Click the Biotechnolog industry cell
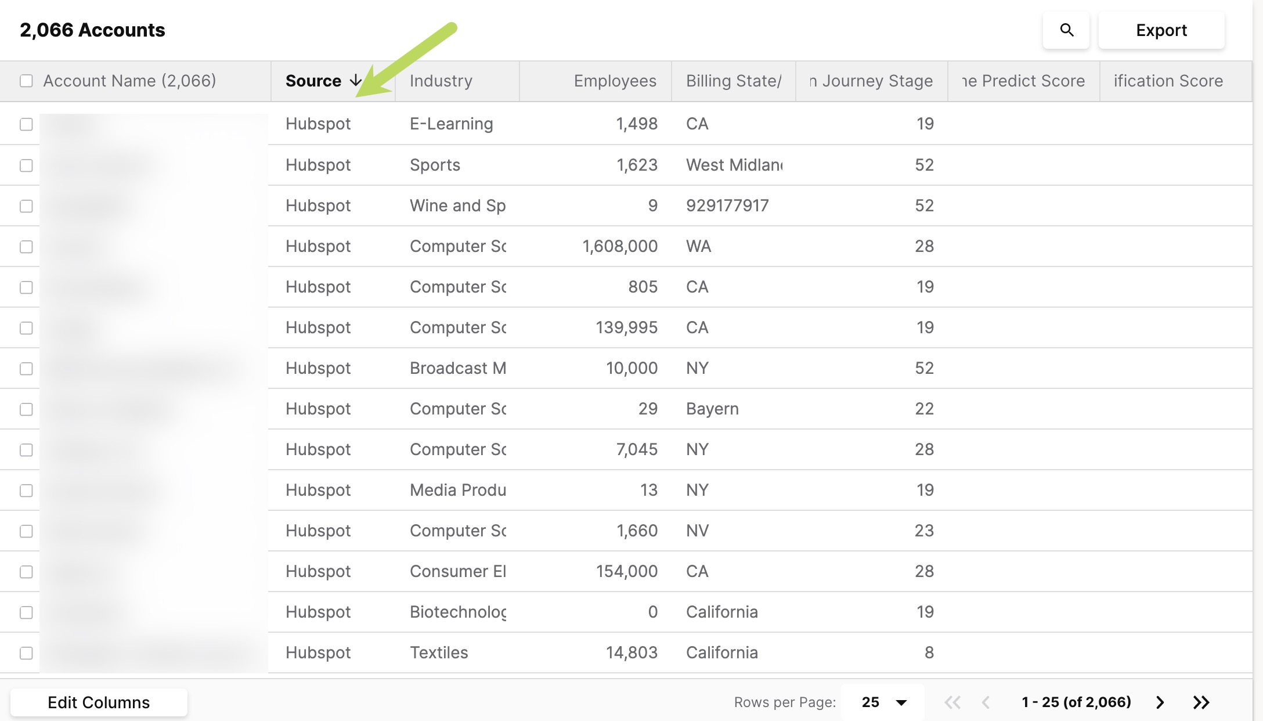The height and width of the screenshot is (721, 1263). tap(458, 612)
